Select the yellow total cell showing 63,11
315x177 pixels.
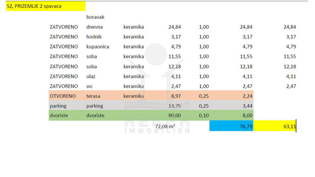[274, 126]
